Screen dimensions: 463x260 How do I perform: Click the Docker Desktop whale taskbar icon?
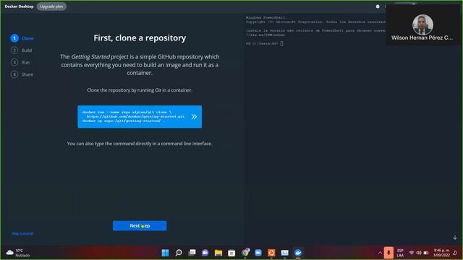tap(298, 253)
